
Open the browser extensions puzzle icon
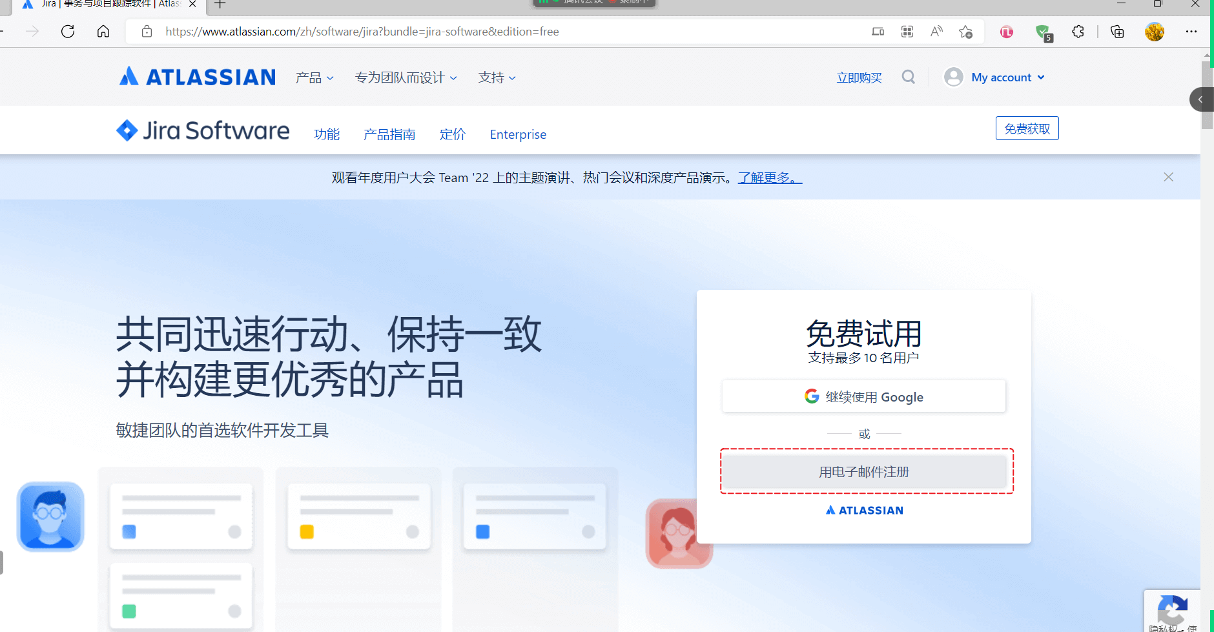point(1078,32)
